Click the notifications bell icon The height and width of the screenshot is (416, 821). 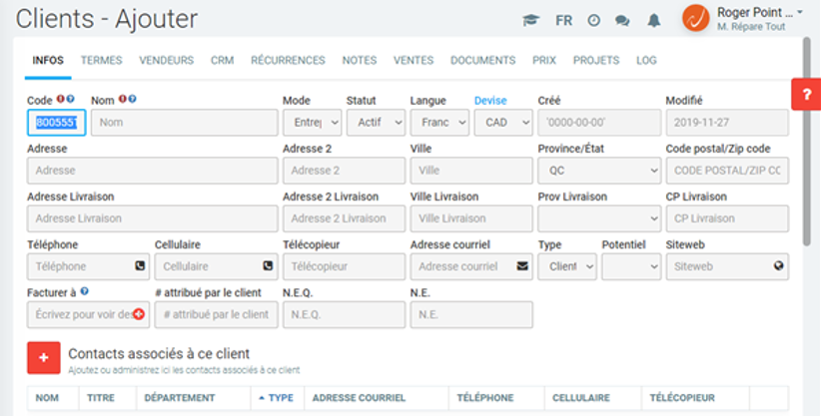point(653,20)
